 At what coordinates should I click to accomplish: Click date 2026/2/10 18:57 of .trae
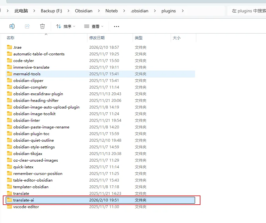pos(104,47)
